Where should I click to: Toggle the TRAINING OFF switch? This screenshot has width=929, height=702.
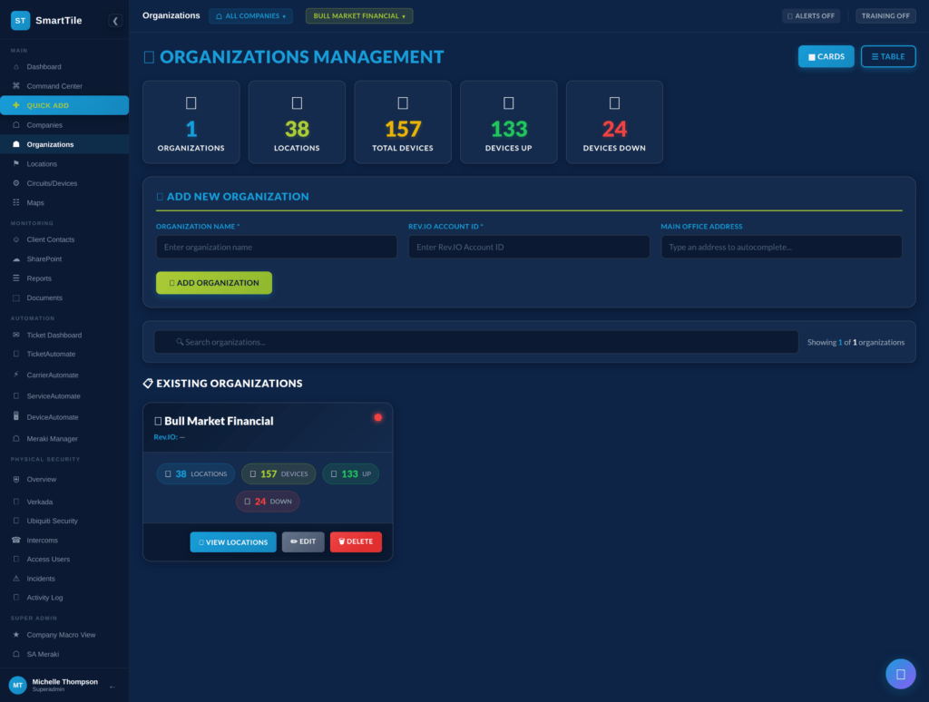pyautogui.click(x=885, y=16)
